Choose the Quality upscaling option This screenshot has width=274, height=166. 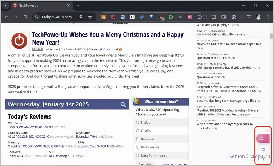[138, 131]
